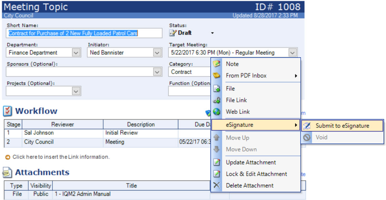Viewport: 386px width, 200px height.
Task: Click the Workflow checklist icon
Action: pos(8,111)
